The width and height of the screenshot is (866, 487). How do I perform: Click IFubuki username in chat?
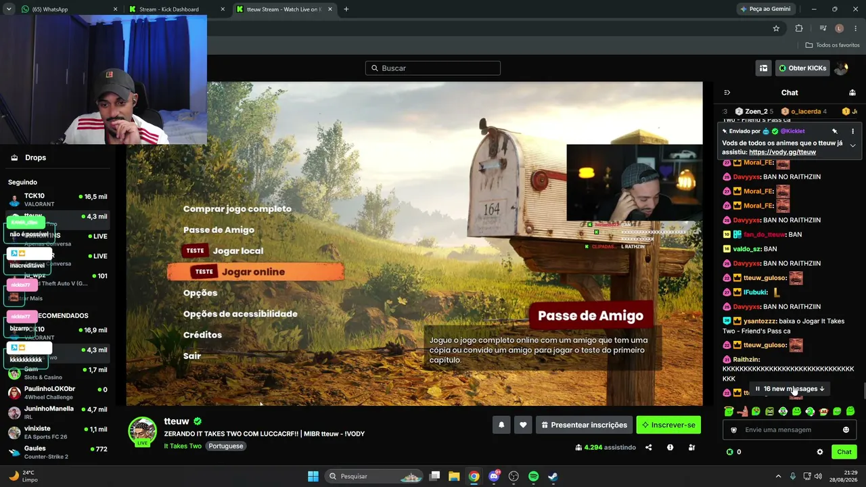(756, 293)
